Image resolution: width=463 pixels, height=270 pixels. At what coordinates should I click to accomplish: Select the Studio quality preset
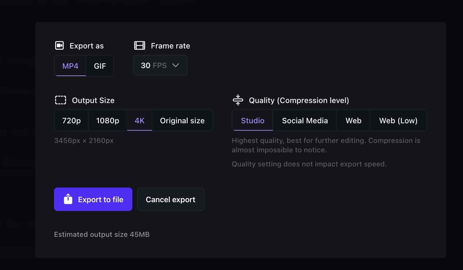pyautogui.click(x=252, y=120)
